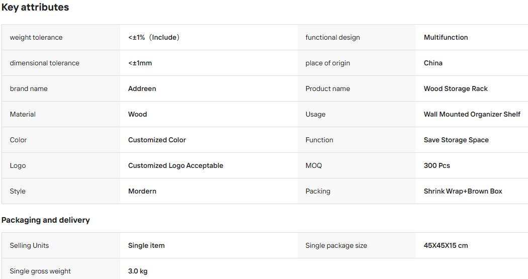
Task: Select the Save Storage Space function value
Action: tap(456, 140)
